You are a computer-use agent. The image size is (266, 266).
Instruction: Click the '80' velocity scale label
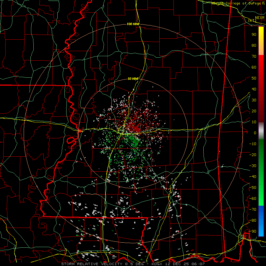(254, 45)
